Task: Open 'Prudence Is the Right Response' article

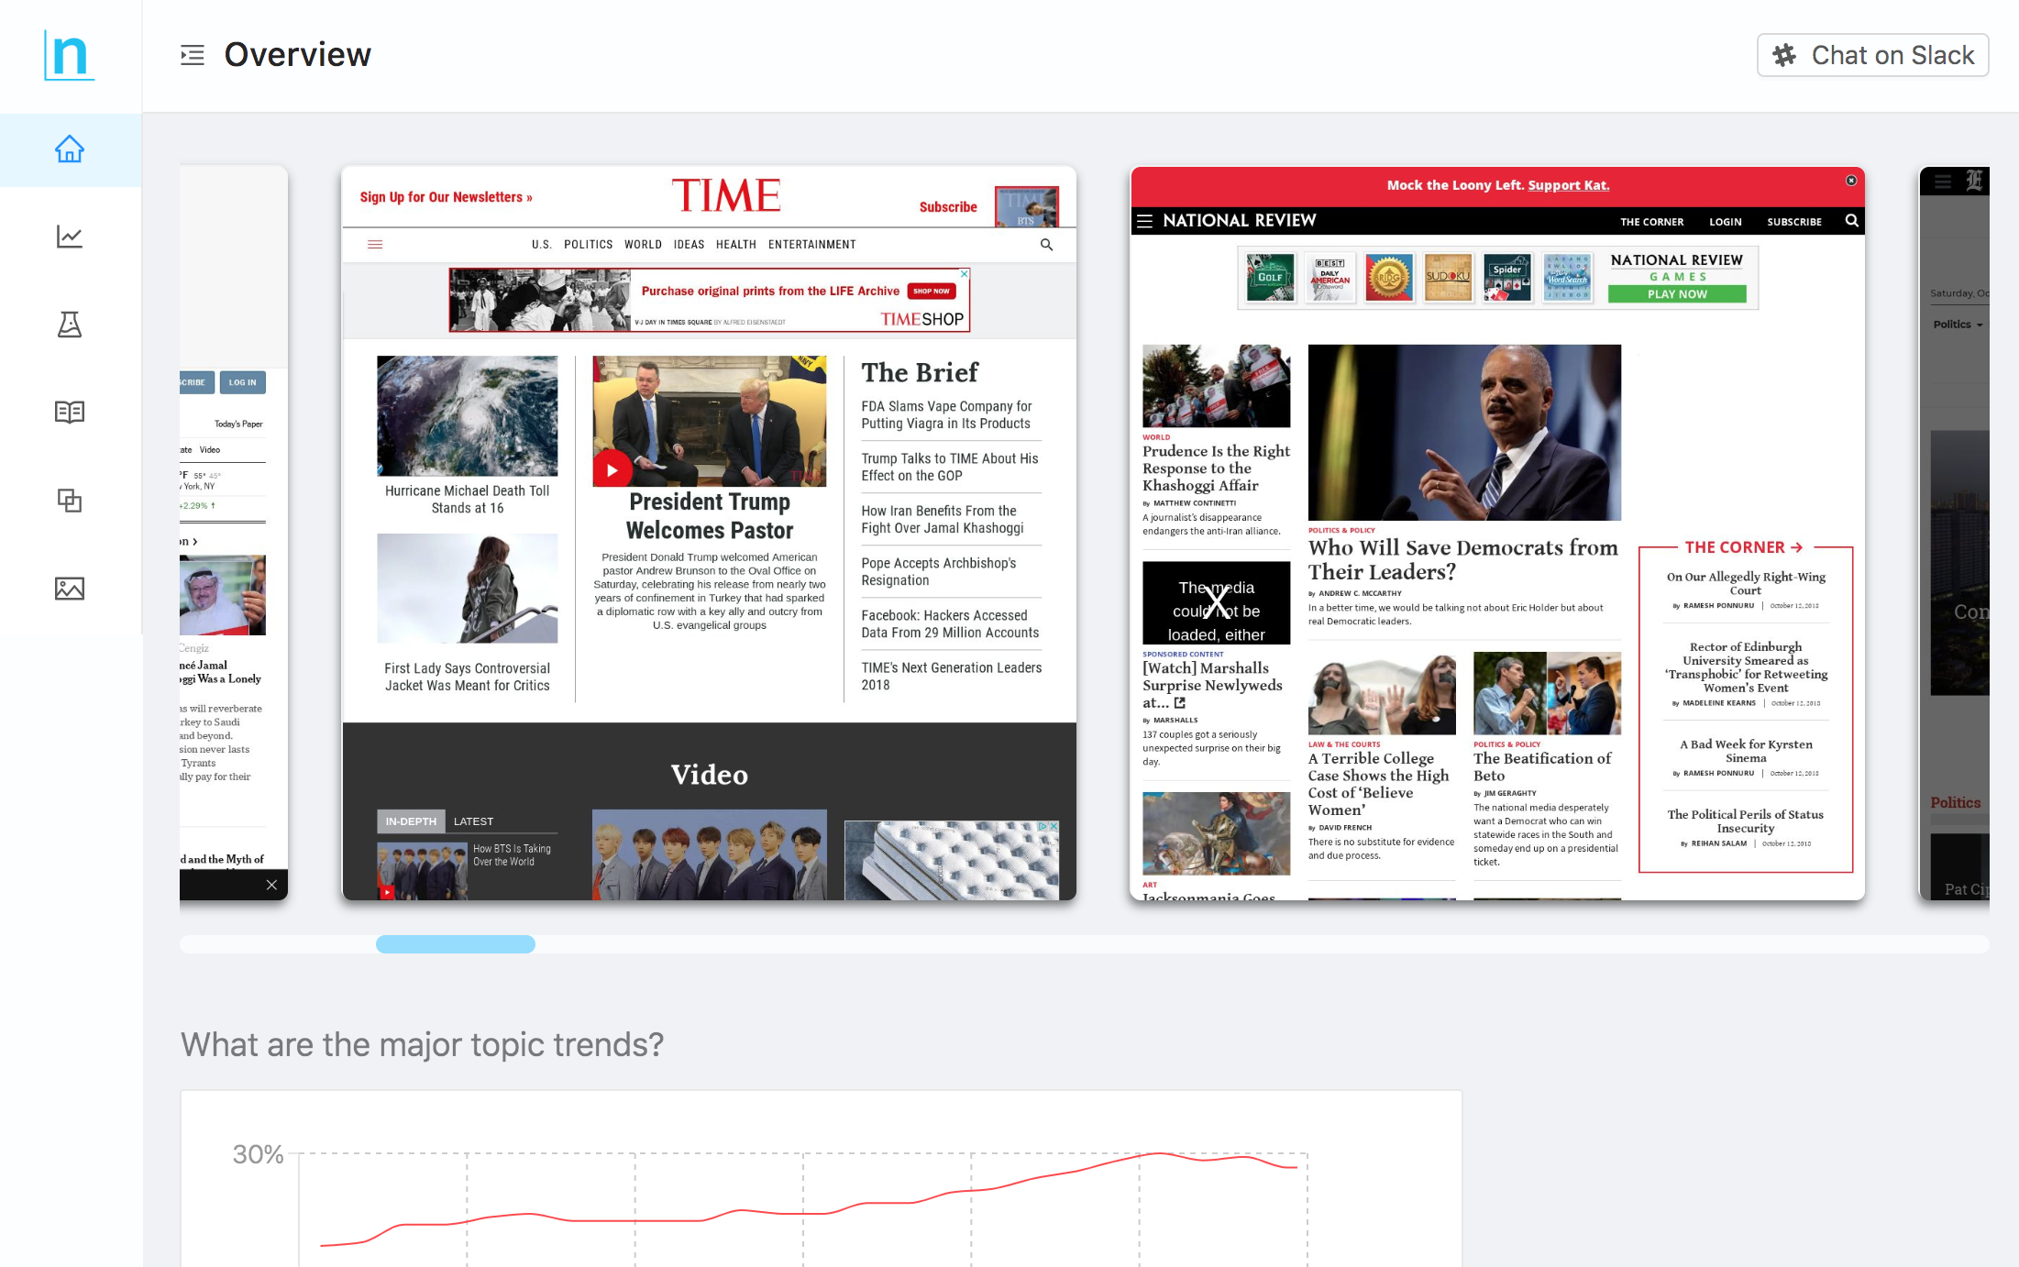Action: 1216,468
